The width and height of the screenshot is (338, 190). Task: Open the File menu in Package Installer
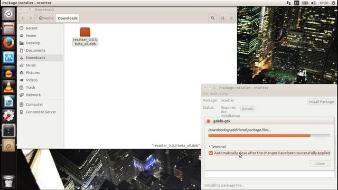point(205,94)
